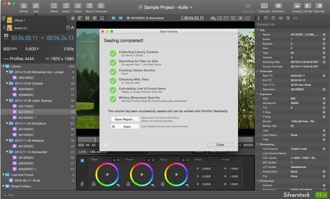Open the clipboard tab in right panel

pyautogui.click(x=288, y=18)
